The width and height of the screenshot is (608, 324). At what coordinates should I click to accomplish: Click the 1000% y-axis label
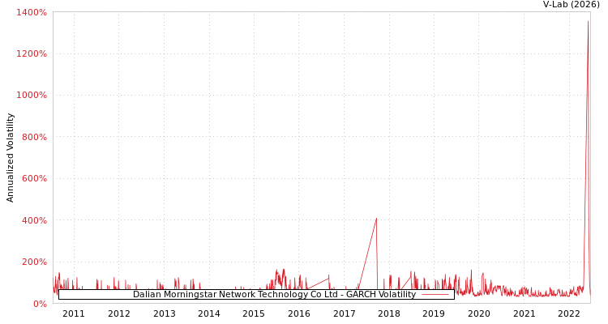pyautogui.click(x=32, y=96)
